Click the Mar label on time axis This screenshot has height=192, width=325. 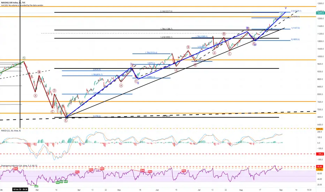37,190
